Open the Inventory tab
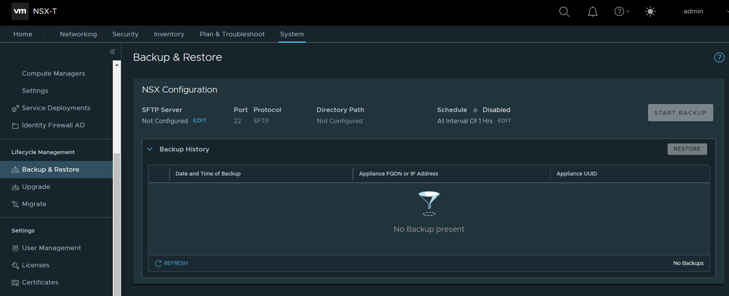 click(x=169, y=34)
